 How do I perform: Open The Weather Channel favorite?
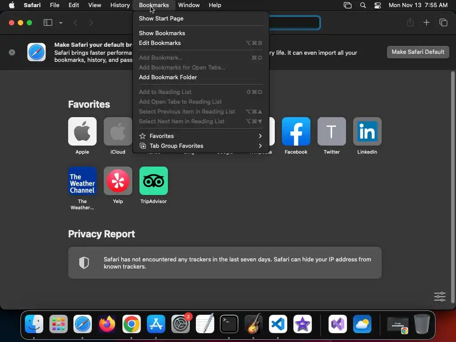82,181
